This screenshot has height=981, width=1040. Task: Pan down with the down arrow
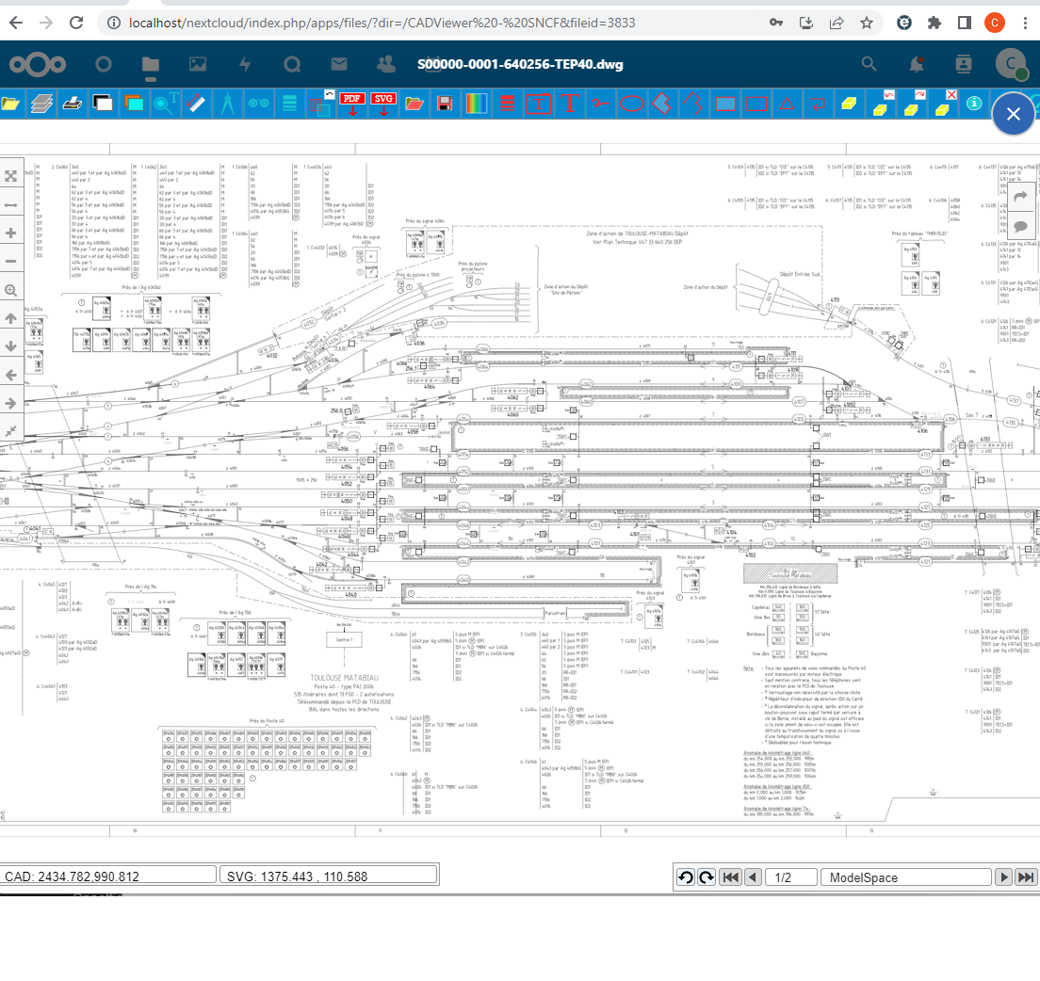click(10, 346)
